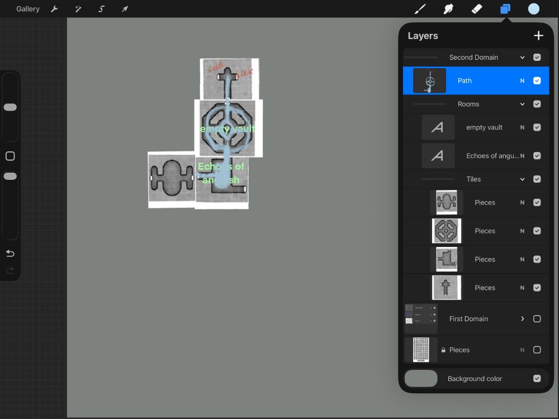559x419 pixels.
Task: Activate the Selection tool
Action: [102, 9]
